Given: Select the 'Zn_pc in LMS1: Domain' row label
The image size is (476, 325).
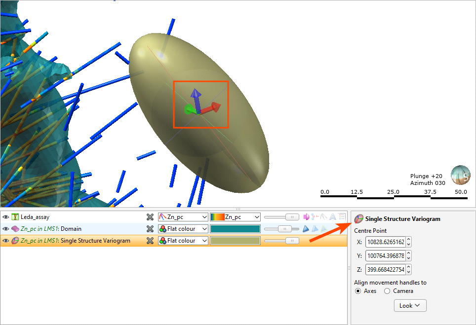Looking at the screenshot, I should [x=51, y=229].
